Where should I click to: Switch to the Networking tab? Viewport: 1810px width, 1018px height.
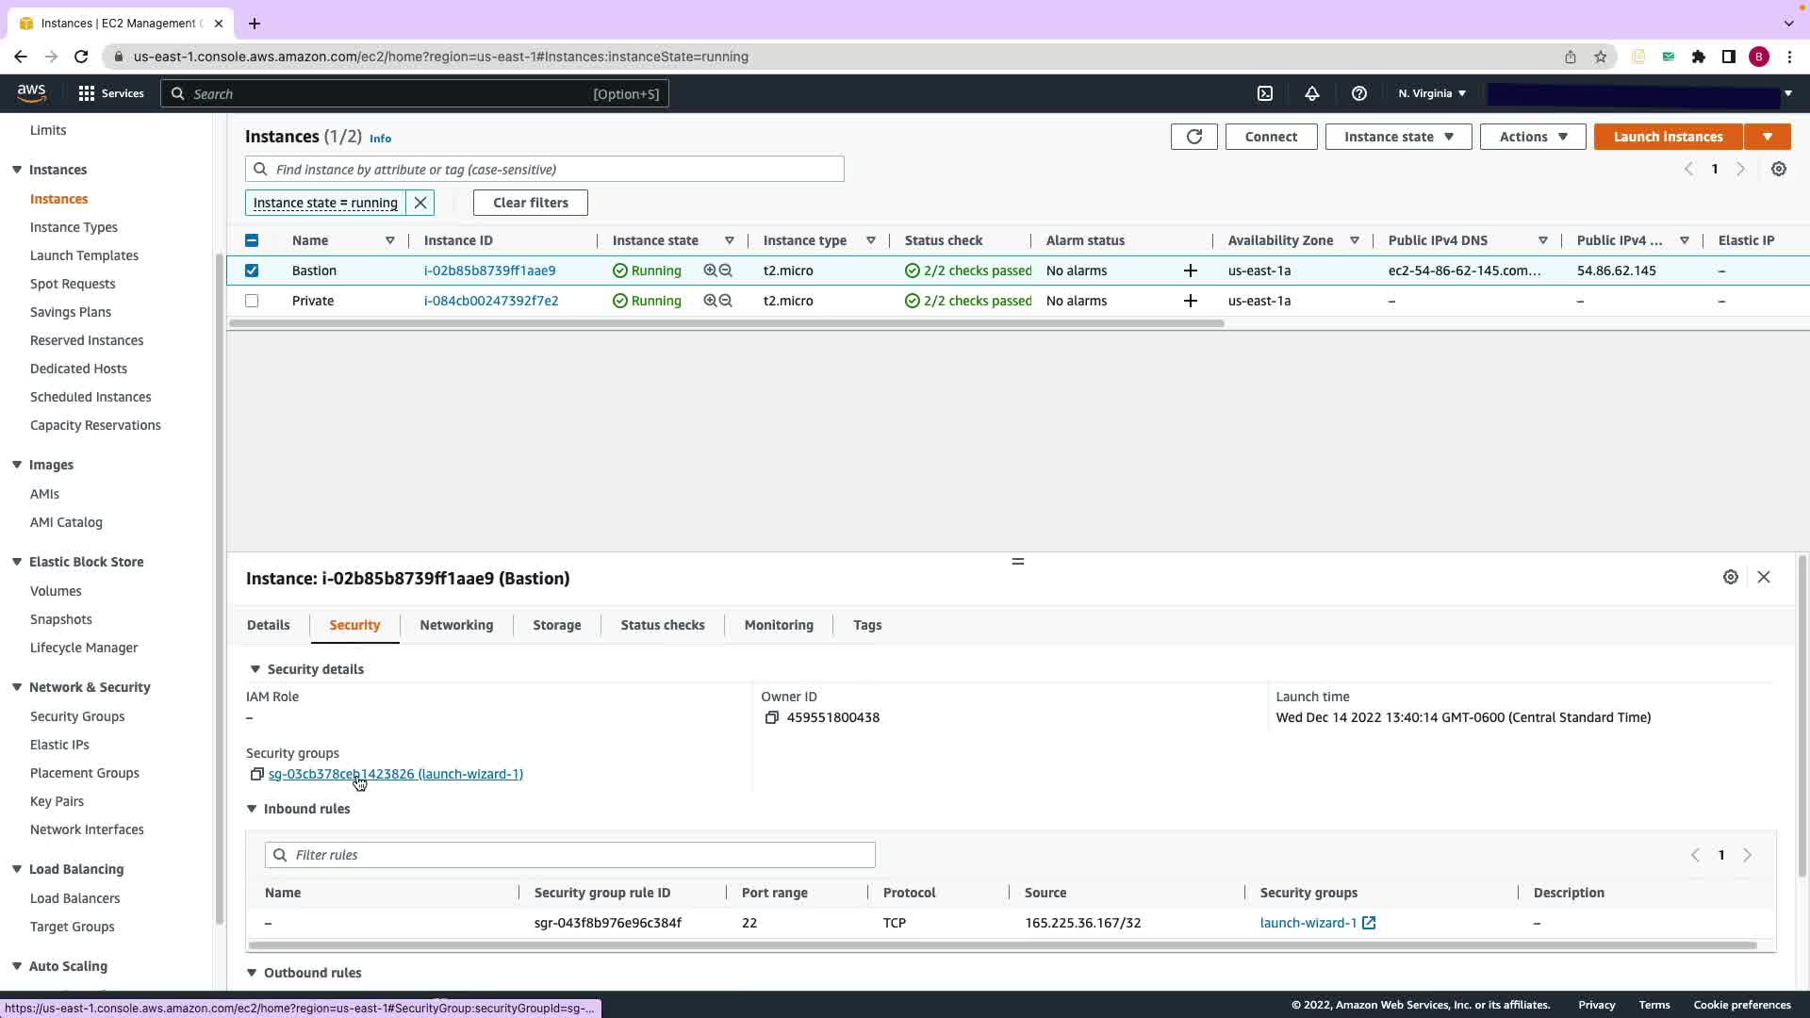(x=456, y=625)
